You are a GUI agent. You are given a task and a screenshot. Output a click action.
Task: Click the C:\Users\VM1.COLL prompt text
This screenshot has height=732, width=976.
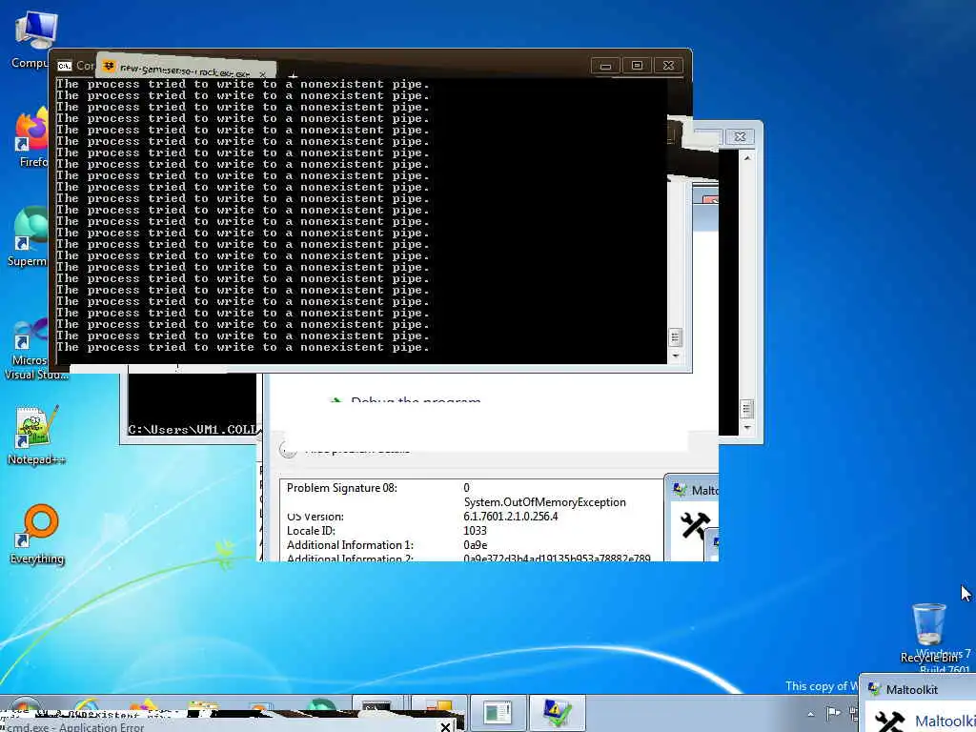[192, 430]
